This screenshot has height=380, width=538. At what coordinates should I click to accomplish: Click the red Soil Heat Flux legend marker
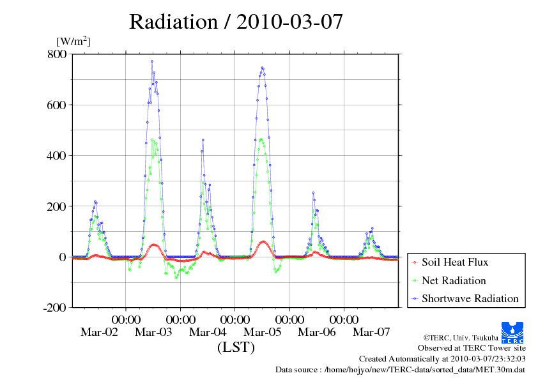415,262
